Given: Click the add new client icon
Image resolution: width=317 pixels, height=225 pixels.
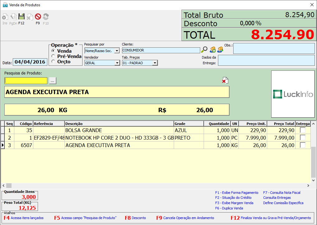Looking at the screenshot, I should click(213, 50).
